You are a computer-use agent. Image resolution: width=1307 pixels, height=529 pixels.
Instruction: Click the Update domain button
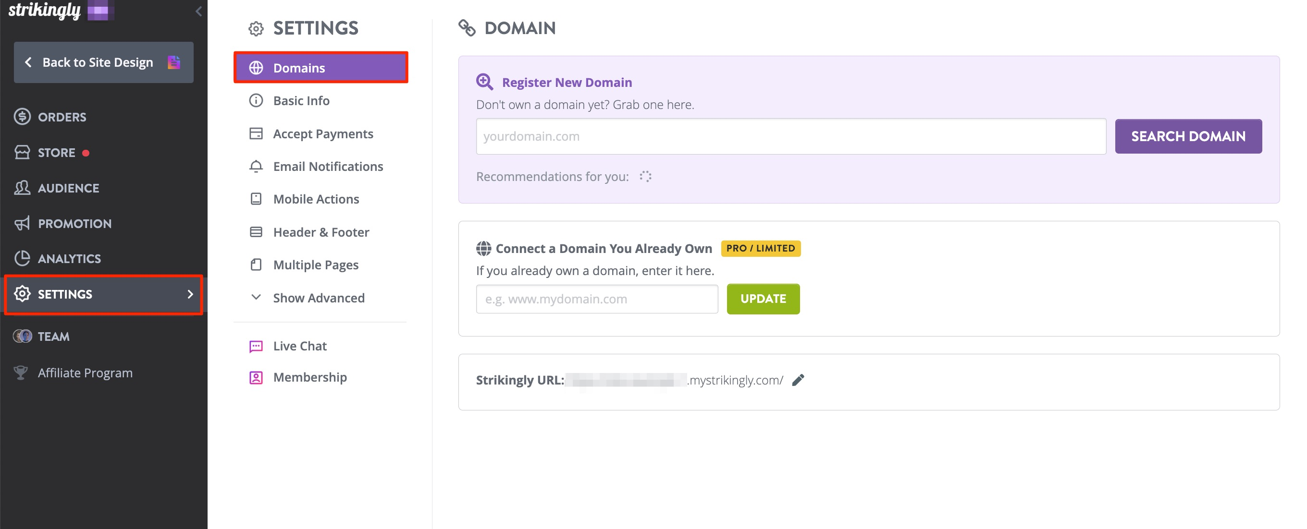coord(763,298)
